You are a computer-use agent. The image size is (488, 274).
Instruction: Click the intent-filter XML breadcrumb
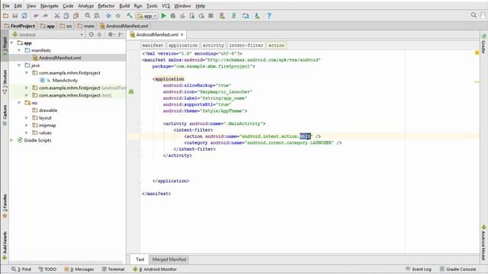click(246, 46)
